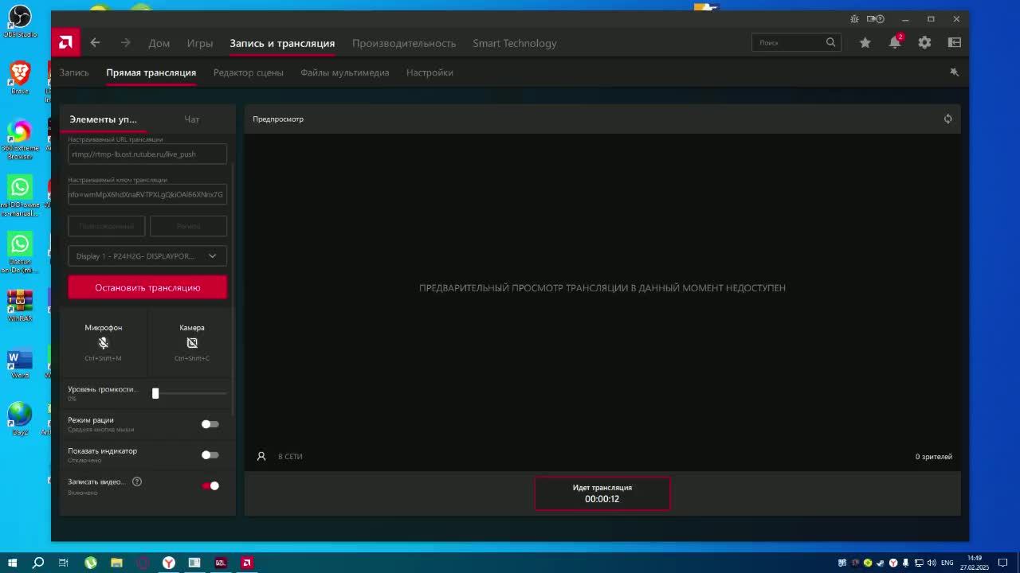1020x573 pixels.
Task: Expand the Display 1 - P24H2G dropdown
Action: tap(147, 256)
